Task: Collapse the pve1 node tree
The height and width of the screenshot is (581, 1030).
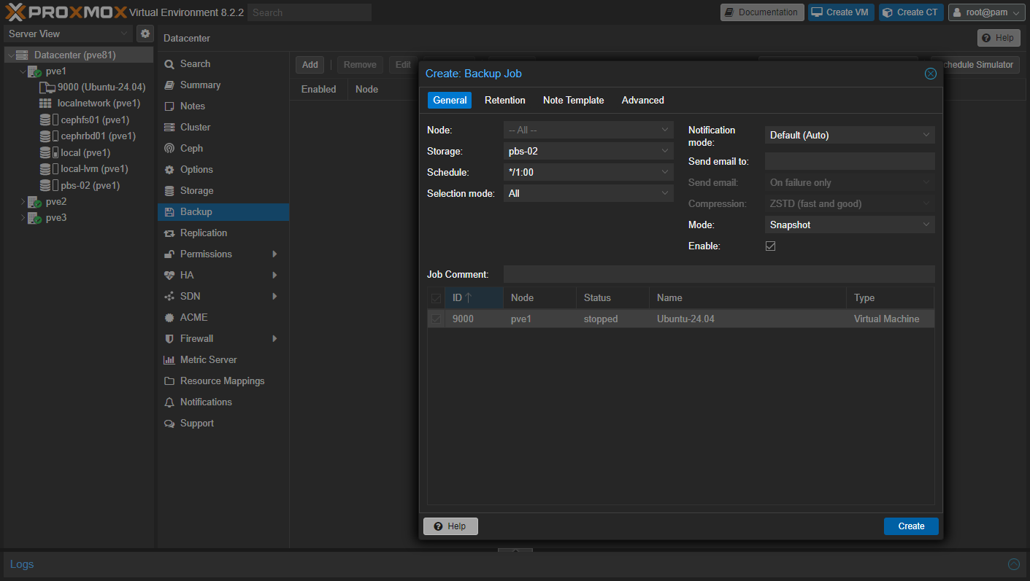Action: pos(23,71)
